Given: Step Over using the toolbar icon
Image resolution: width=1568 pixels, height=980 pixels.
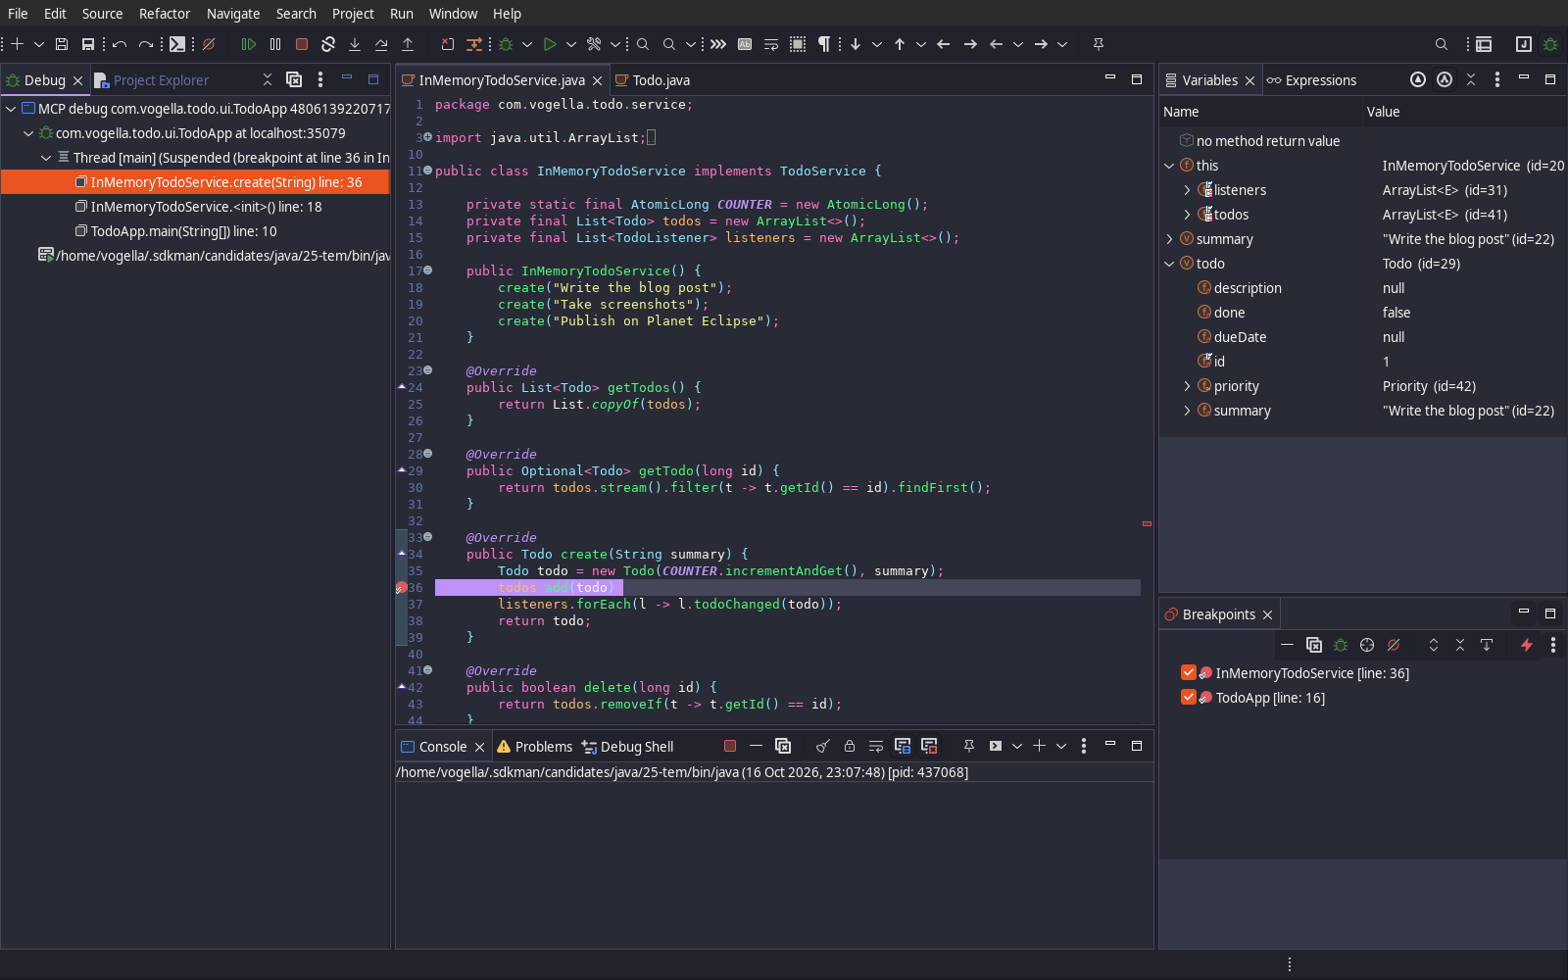Looking at the screenshot, I should click(381, 44).
